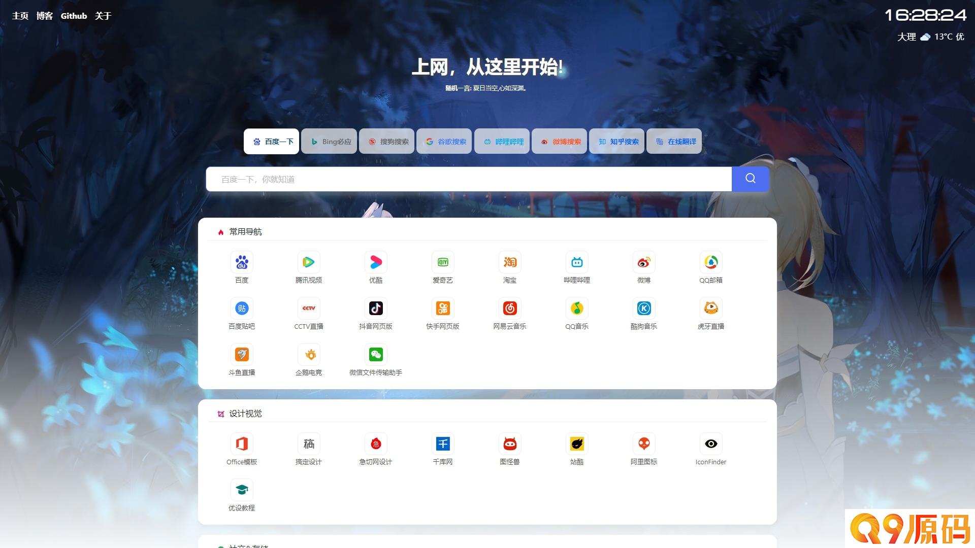Click the 常用导航 section heading
Image resolution: width=975 pixels, height=548 pixels.
pos(245,232)
